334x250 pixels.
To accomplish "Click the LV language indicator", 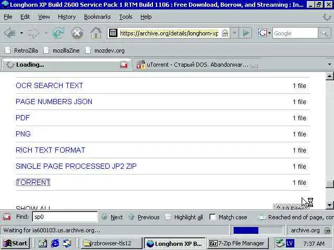I will [x=290, y=243].
